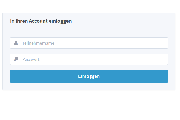The width and height of the screenshot is (180, 120).
Task: Click the user silhouette icon
Action: click(x=16, y=43)
